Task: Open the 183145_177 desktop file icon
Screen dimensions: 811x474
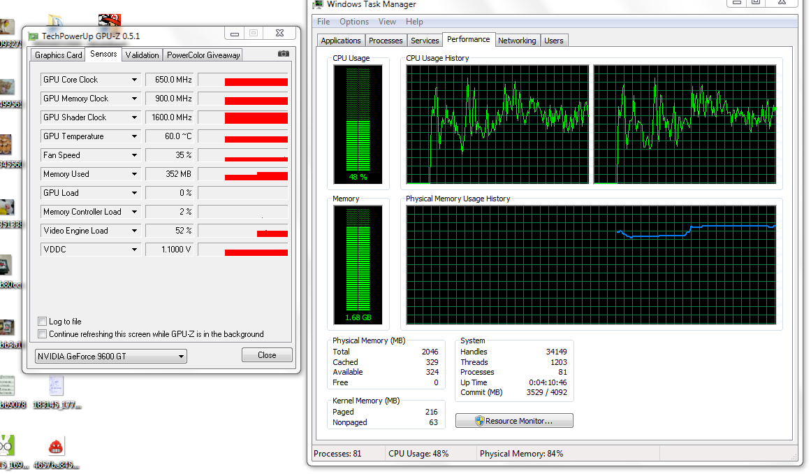Action: click(57, 386)
